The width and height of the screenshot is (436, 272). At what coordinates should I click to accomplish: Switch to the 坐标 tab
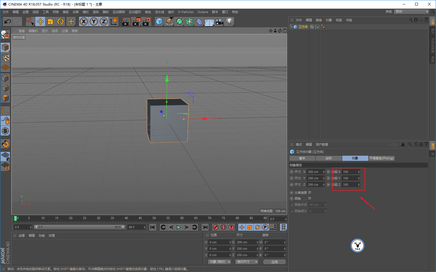pos(329,158)
